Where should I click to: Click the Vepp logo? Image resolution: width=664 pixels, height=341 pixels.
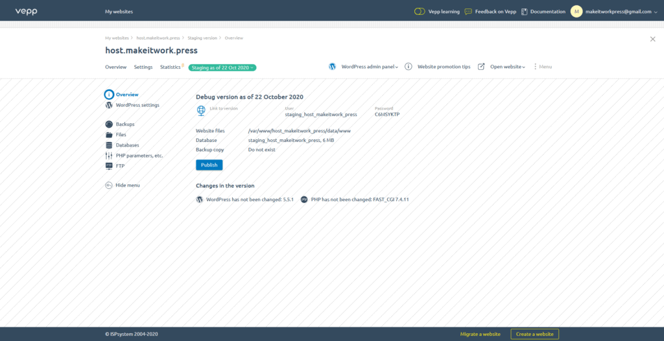26,12
